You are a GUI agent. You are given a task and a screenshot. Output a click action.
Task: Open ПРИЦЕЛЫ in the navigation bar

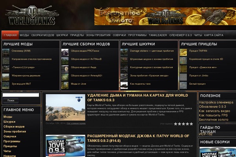coord(77,35)
